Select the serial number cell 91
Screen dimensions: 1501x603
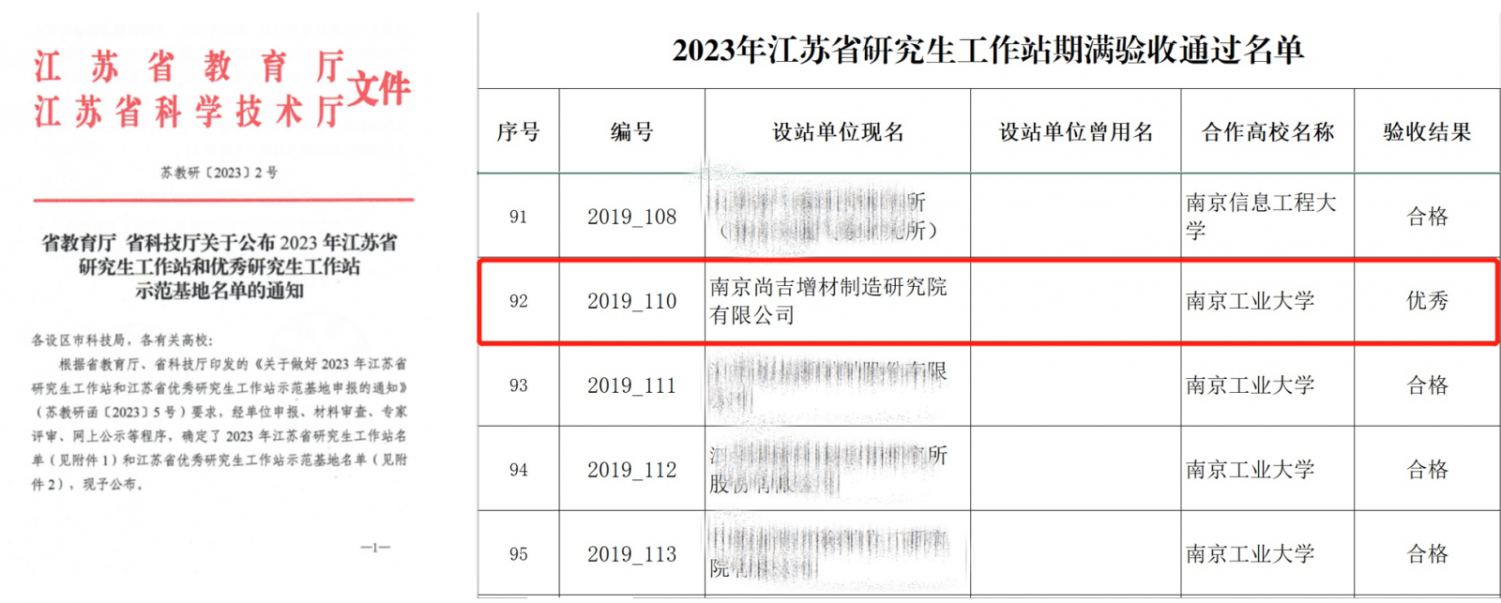pos(518,217)
